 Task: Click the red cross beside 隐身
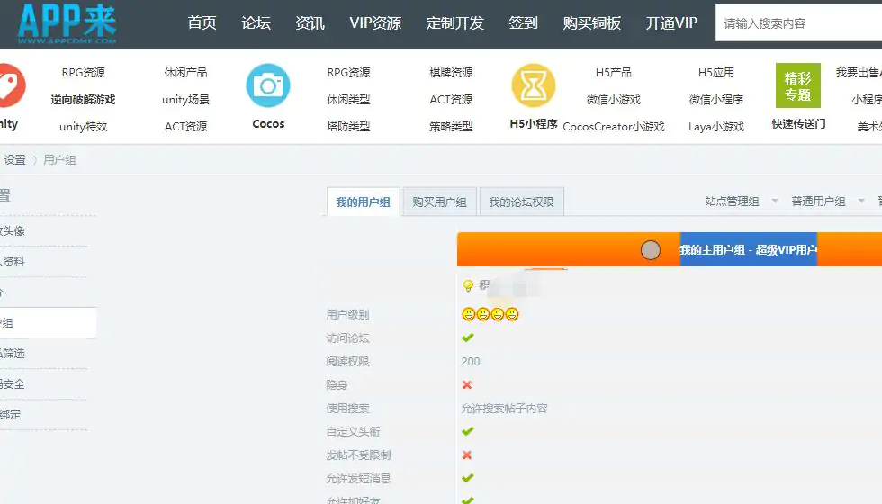click(x=467, y=385)
